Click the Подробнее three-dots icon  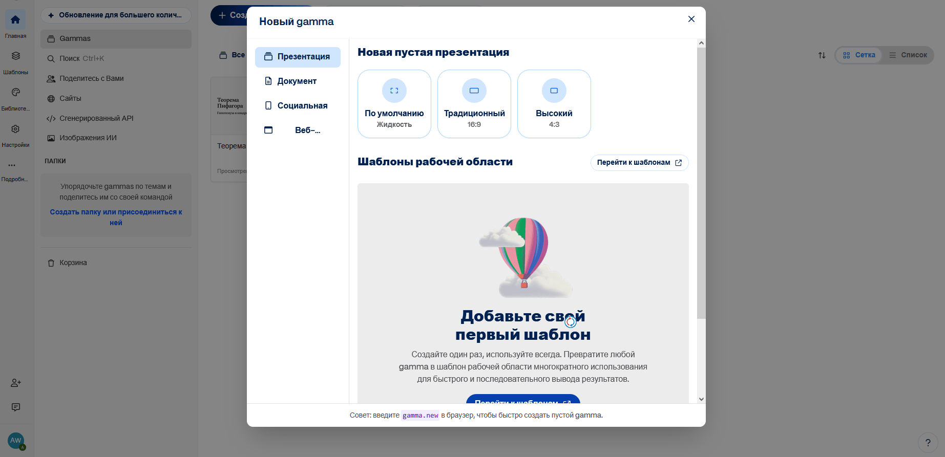(x=12, y=165)
